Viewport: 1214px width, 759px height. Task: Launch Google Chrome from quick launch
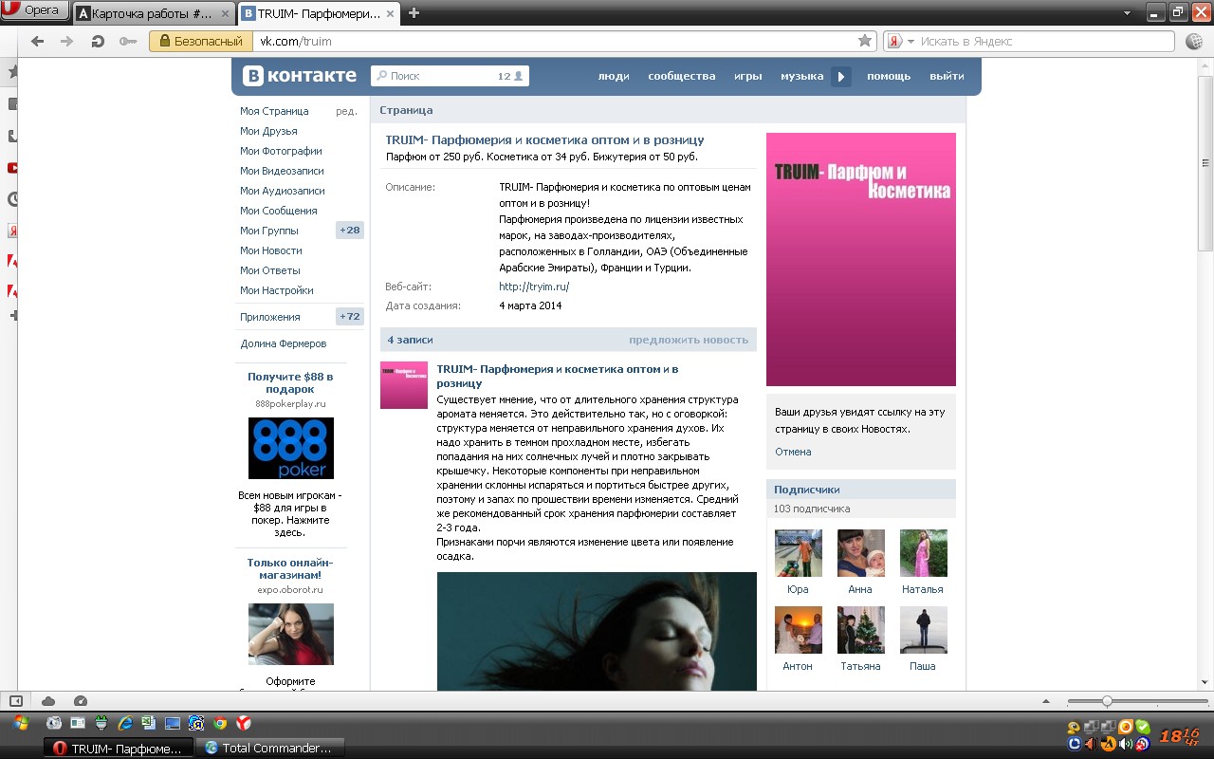click(220, 723)
